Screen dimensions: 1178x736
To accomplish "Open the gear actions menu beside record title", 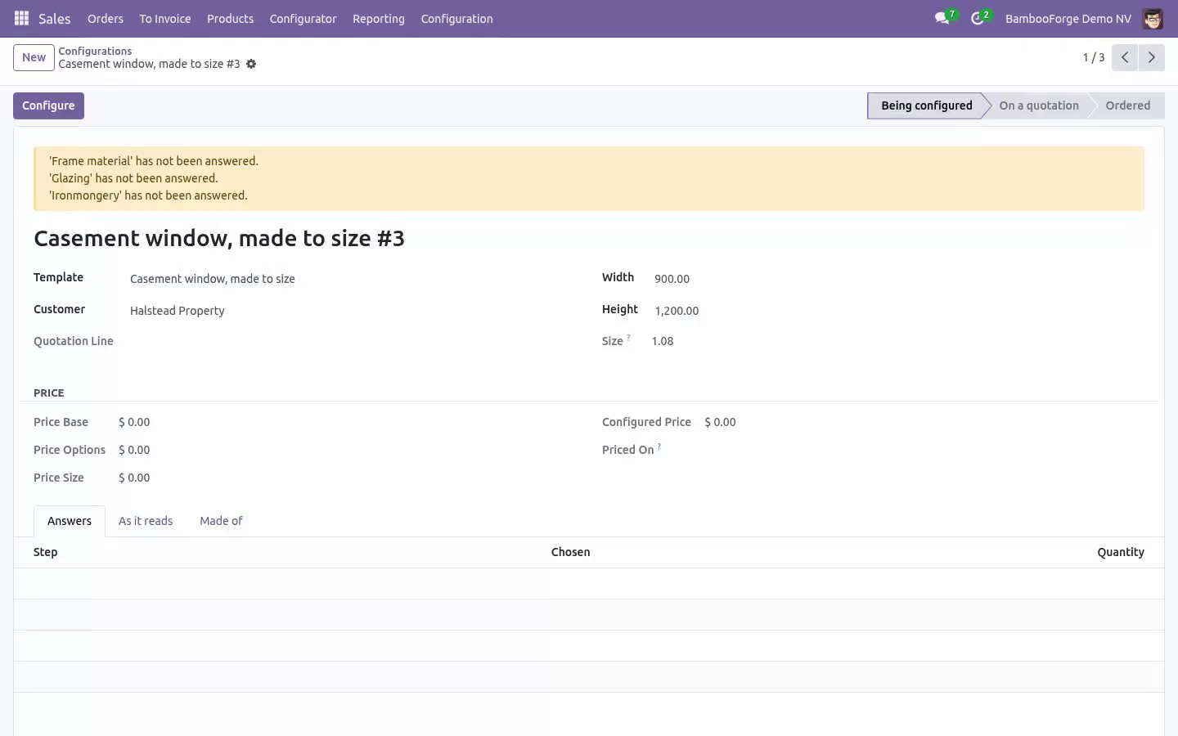I will point(251,64).
